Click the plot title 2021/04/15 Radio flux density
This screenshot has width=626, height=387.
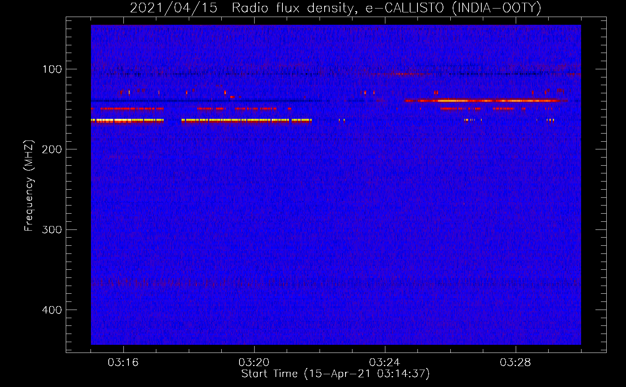click(x=336, y=8)
